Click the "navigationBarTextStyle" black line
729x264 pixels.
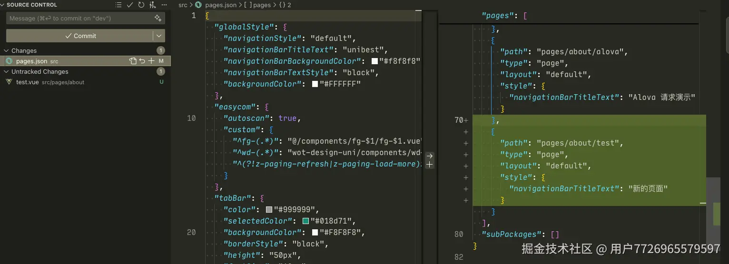coord(301,73)
